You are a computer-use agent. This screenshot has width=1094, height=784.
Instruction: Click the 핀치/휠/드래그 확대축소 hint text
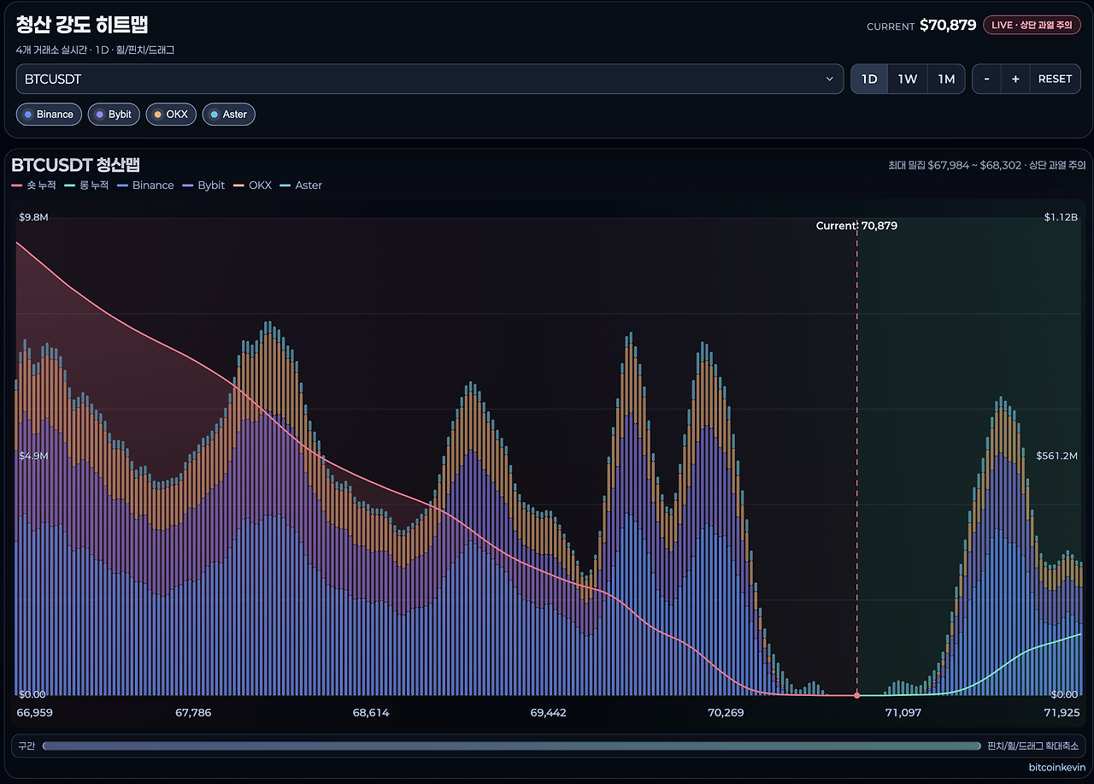1032,746
